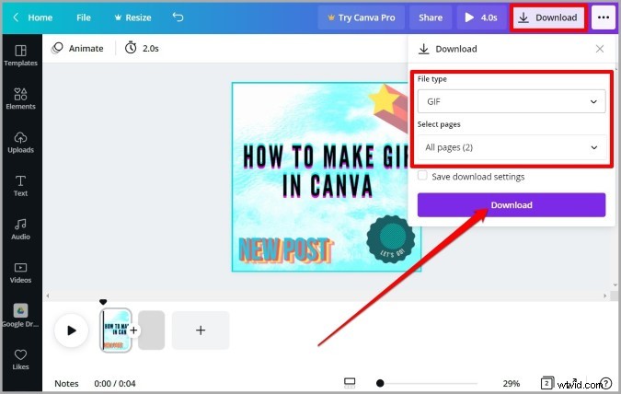Viewport: 621px width, 394px height.
Task: Open the Notes section
Action: pos(66,383)
